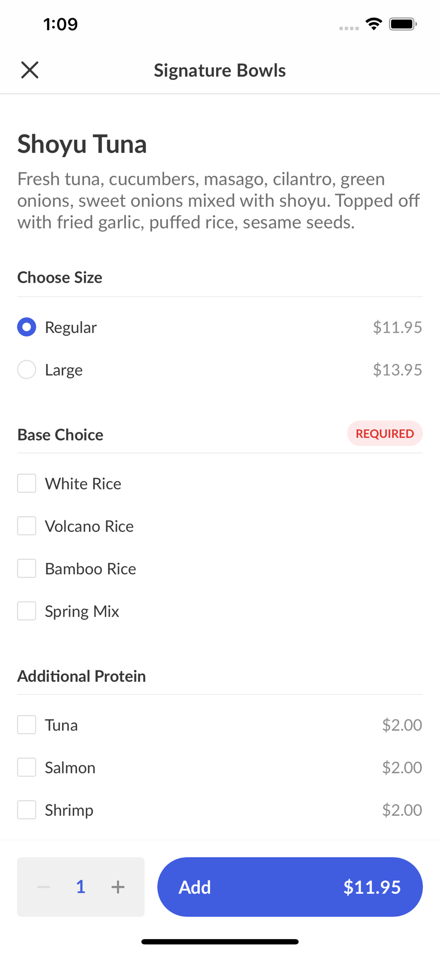The height and width of the screenshot is (953, 440).
Task: Tap the Shoyu Tuna title
Action: point(82,144)
